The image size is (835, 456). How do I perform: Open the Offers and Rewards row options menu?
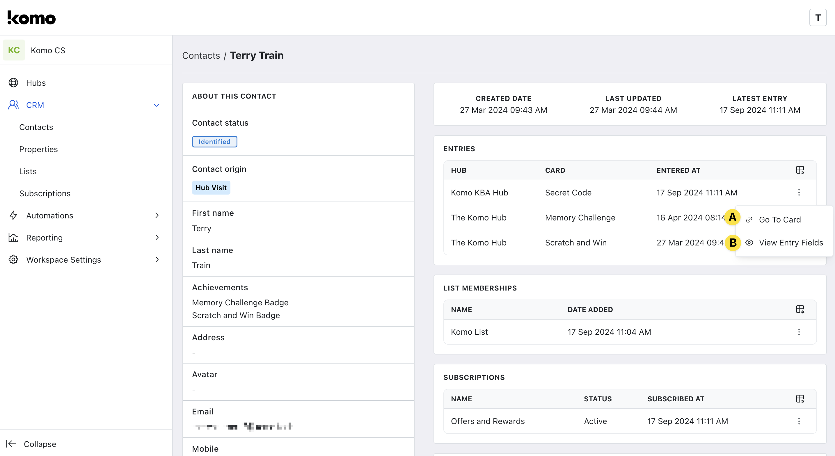pyautogui.click(x=799, y=421)
